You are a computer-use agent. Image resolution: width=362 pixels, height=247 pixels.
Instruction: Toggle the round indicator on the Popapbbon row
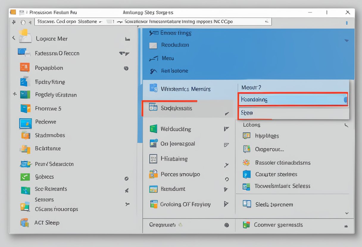[x=126, y=68]
